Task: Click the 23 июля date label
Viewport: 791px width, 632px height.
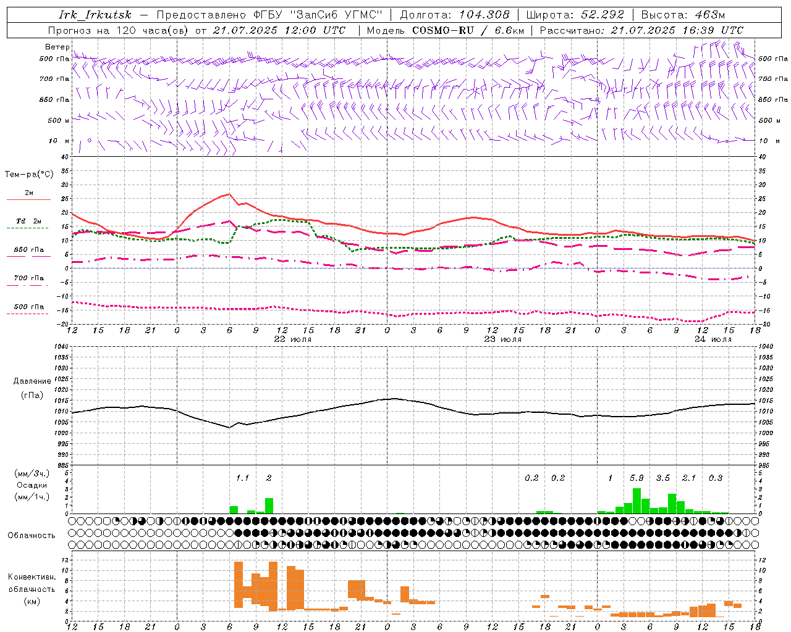Action: [503, 339]
